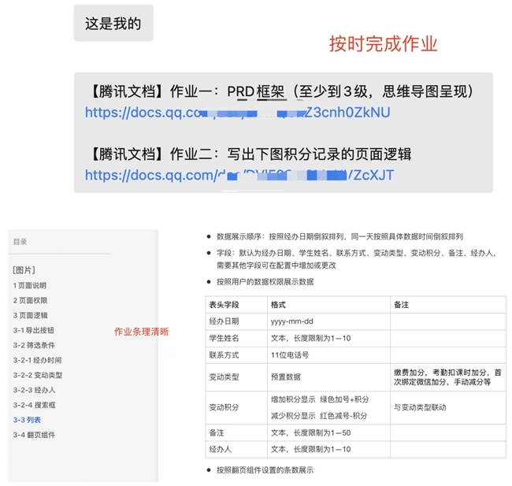Open '3-2 筛选条件' outline entry
The image size is (512, 486).
34,345
